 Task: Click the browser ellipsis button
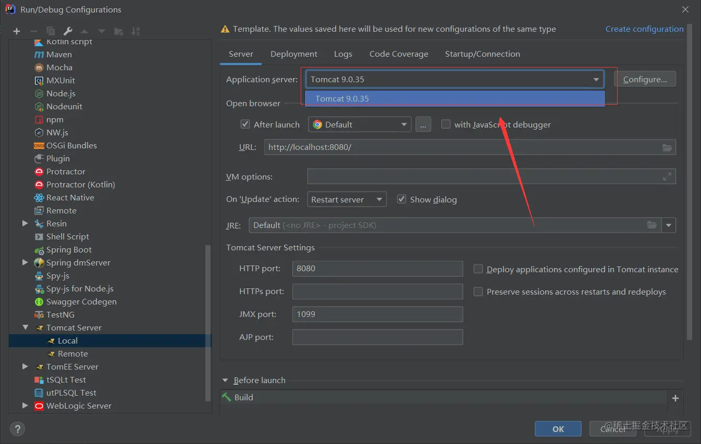click(423, 124)
